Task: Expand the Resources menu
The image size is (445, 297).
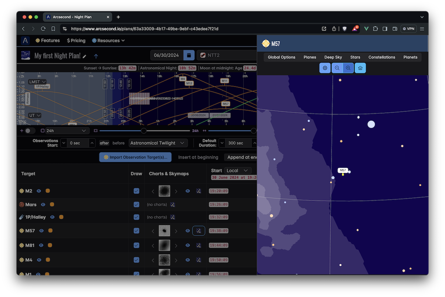Action: [x=108, y=41]
